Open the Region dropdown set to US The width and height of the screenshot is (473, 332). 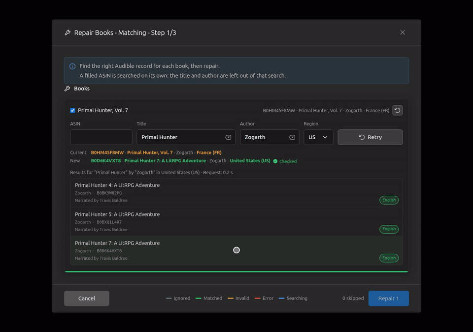click(x=318, y=137)
